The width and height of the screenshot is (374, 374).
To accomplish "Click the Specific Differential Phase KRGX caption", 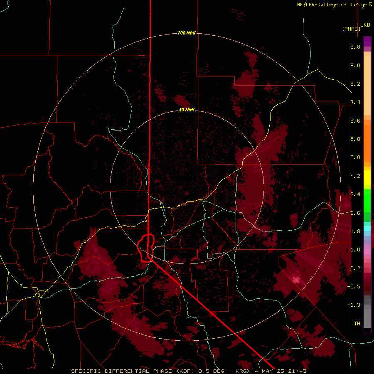I will click(x=189, y=371).
